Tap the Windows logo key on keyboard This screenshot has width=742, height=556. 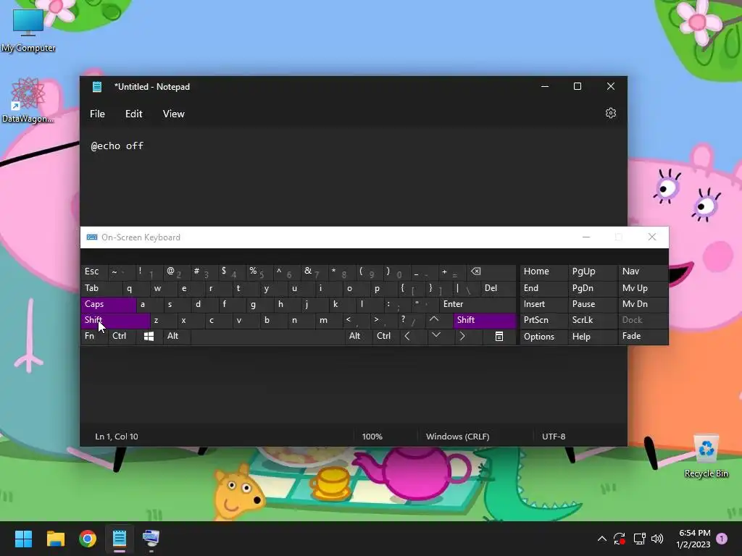(x=149, y=336)
